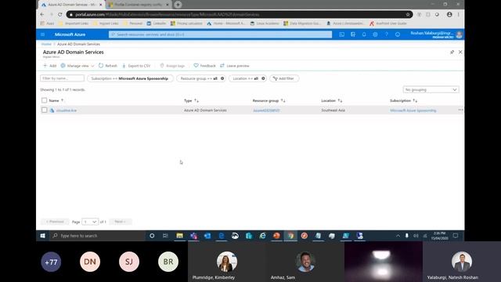Open the Azure notifications bell

pyautogui.click(x=364, y=34)
